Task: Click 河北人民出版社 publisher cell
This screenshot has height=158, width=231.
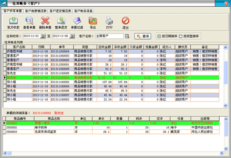Action: click(205, 132)
